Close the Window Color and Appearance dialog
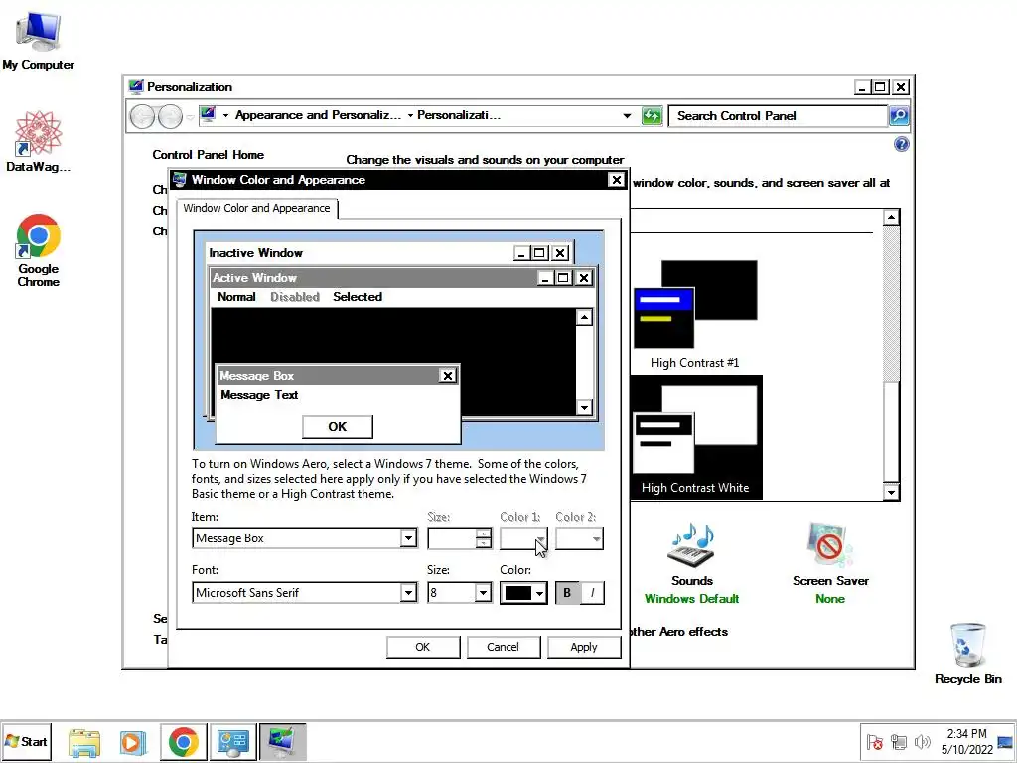This screenshot has height=763, width=1017. click(x=616, y=180)
